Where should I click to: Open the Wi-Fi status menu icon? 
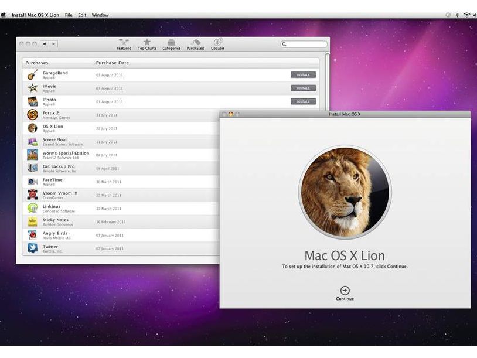[x=467, y=15]
